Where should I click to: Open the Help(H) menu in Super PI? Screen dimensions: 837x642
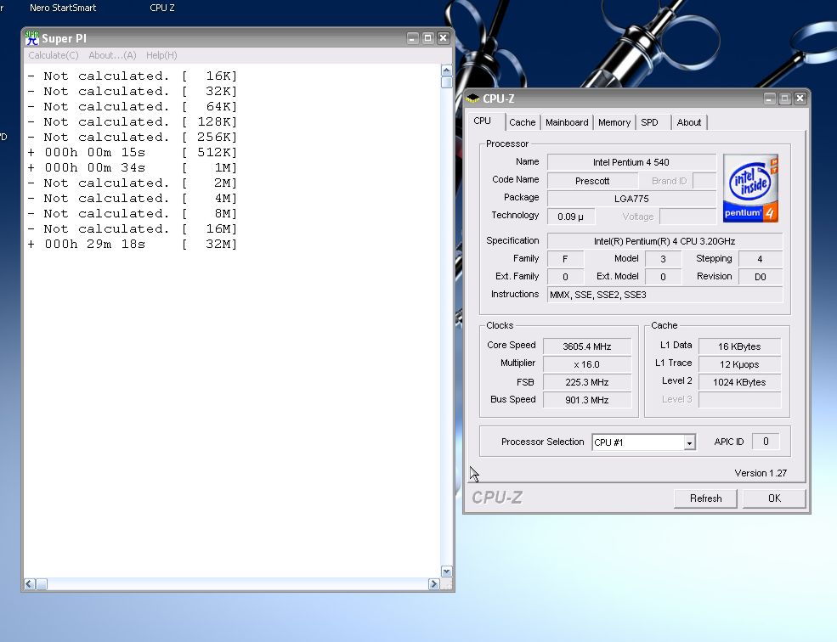[161, 55]
